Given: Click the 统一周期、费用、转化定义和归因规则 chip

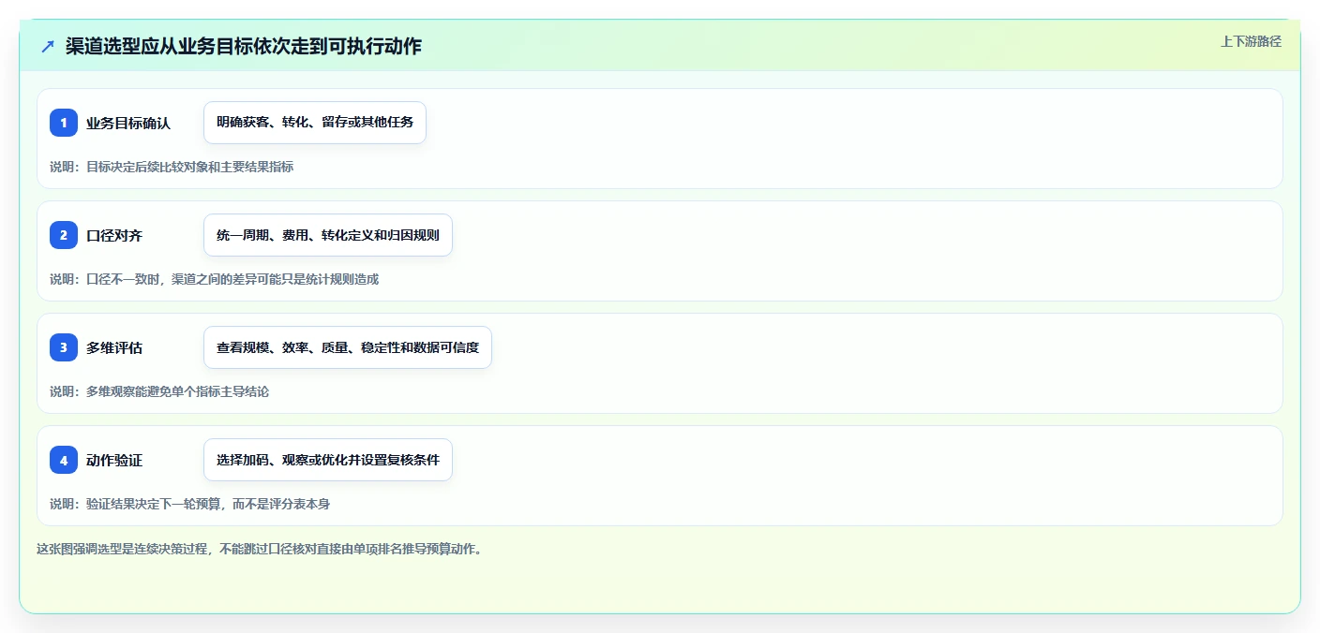Looking at the screenshot, I should pyautogui.click(x=328, y=235).
